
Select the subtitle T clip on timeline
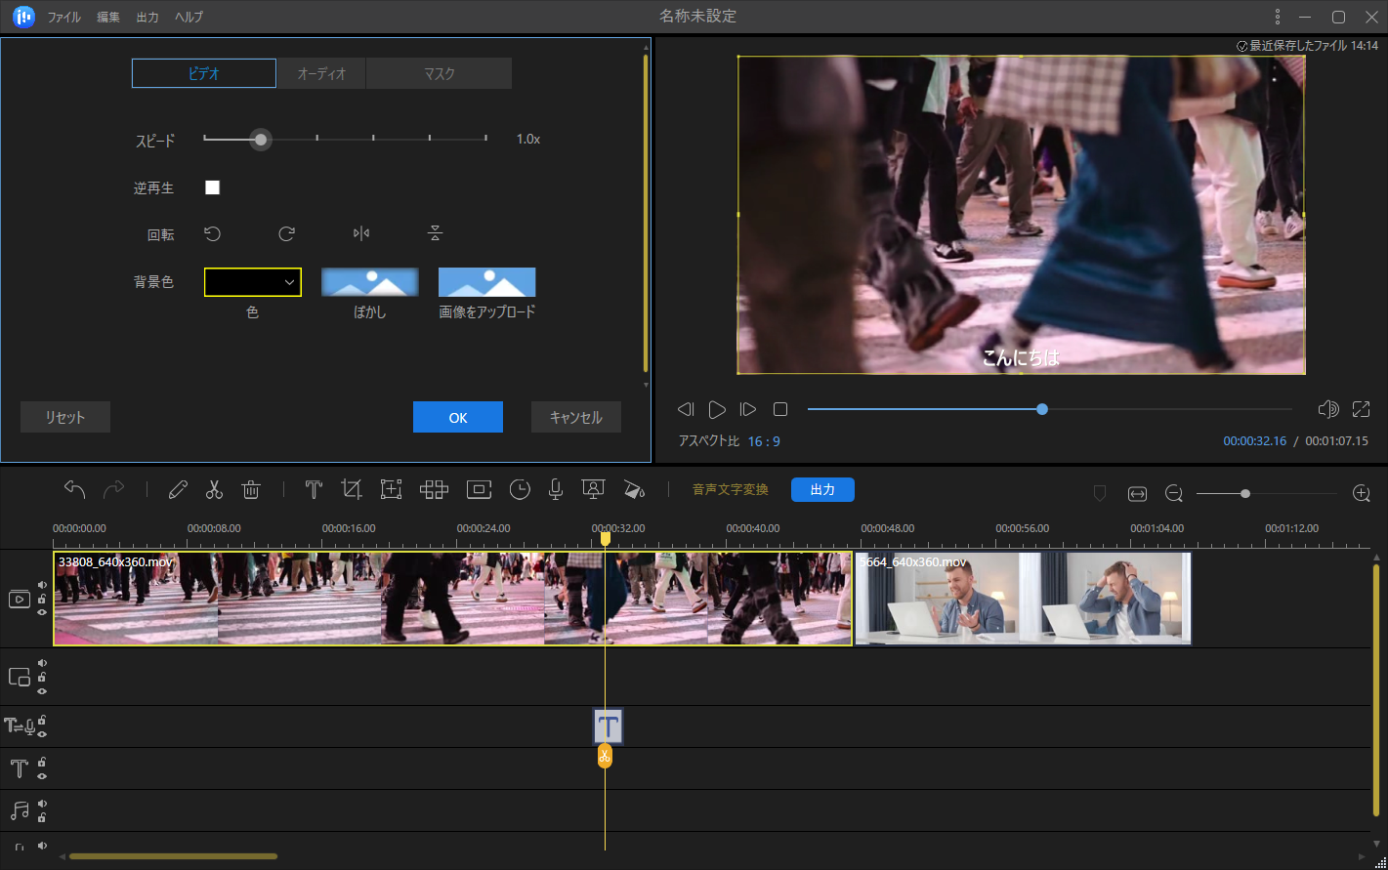[608, 726]
